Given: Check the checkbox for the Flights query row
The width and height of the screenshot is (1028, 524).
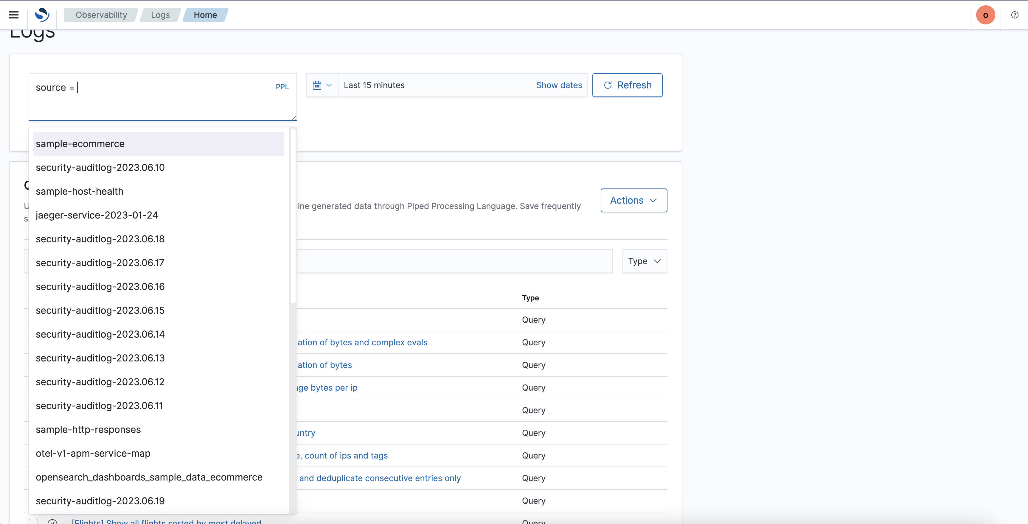Looking at the screenshot, I should point(33,522).
